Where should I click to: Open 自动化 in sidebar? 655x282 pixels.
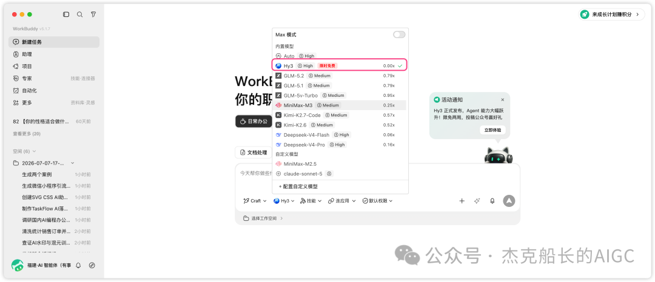[x=54, y=90]
